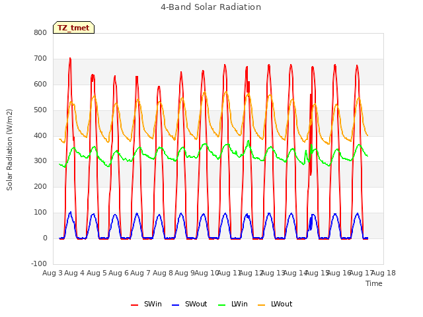Click the 'Aug 3' x-axis tick label
Viewport: 423px width, 317px height.
click(x=52, y=273)
